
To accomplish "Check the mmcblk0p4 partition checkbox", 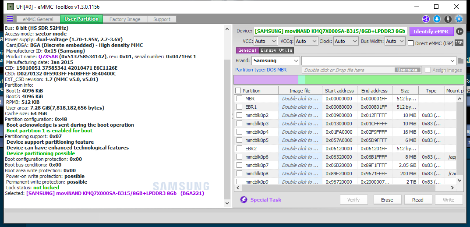I will tap(239, 132).
